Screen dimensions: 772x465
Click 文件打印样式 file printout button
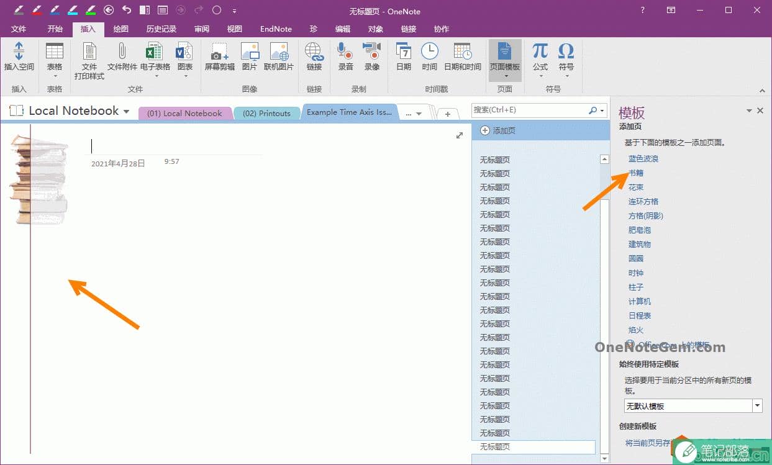pyautogui.click(x=89, y=61)
